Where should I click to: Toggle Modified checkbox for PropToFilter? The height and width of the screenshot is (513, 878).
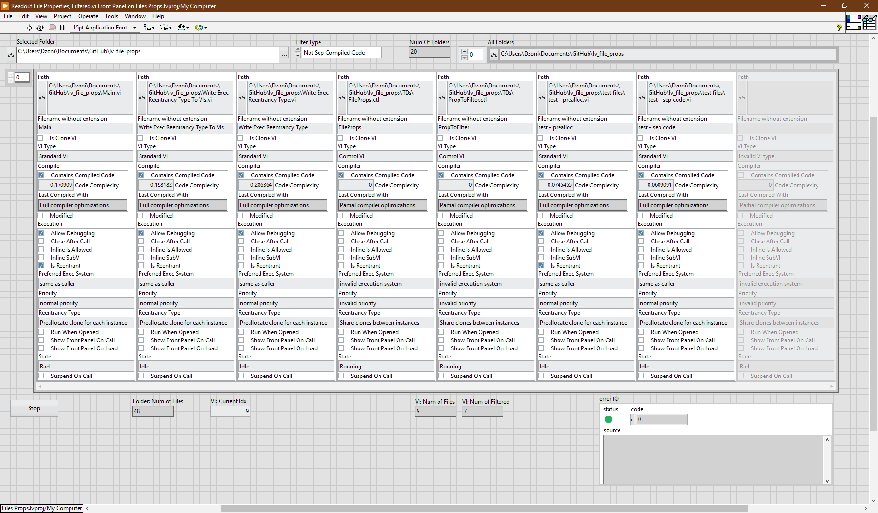tap(440, 216)
